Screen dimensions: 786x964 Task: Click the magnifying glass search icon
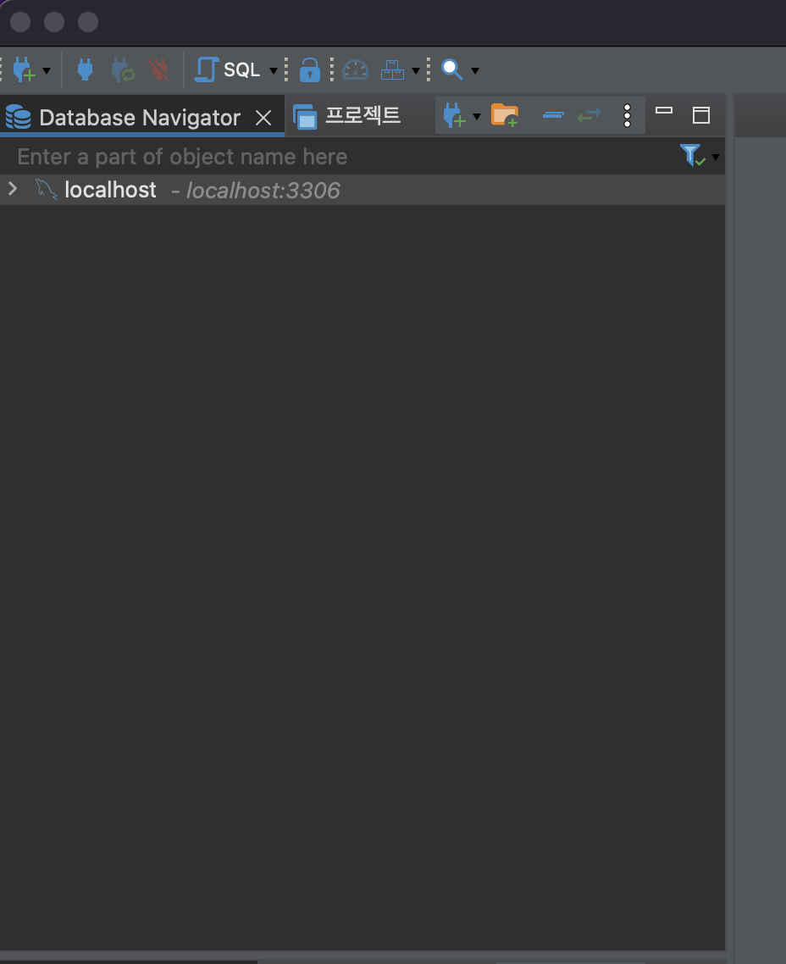coord(452,69)
